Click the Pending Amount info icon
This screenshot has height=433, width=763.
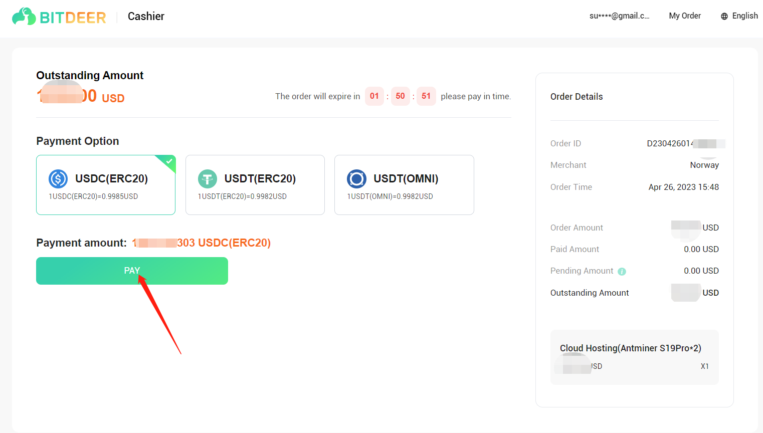622,272
